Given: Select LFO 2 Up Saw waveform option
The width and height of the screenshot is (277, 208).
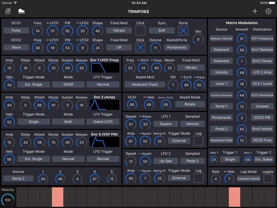Looking at the screenshot, I should 166,161.
